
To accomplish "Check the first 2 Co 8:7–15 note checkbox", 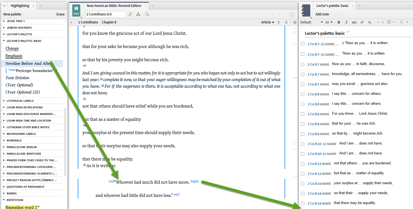I will 303,43.
